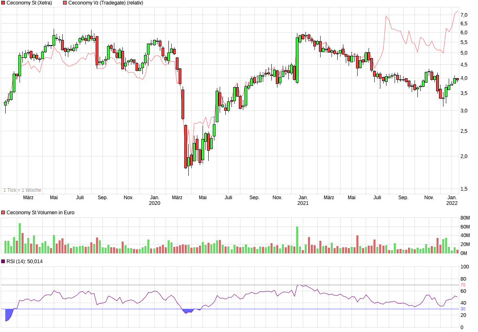Screen dimensions: 478x332
Task: Click the '1 Tick = 1 Woche' annotation
Action: [22, 189]
